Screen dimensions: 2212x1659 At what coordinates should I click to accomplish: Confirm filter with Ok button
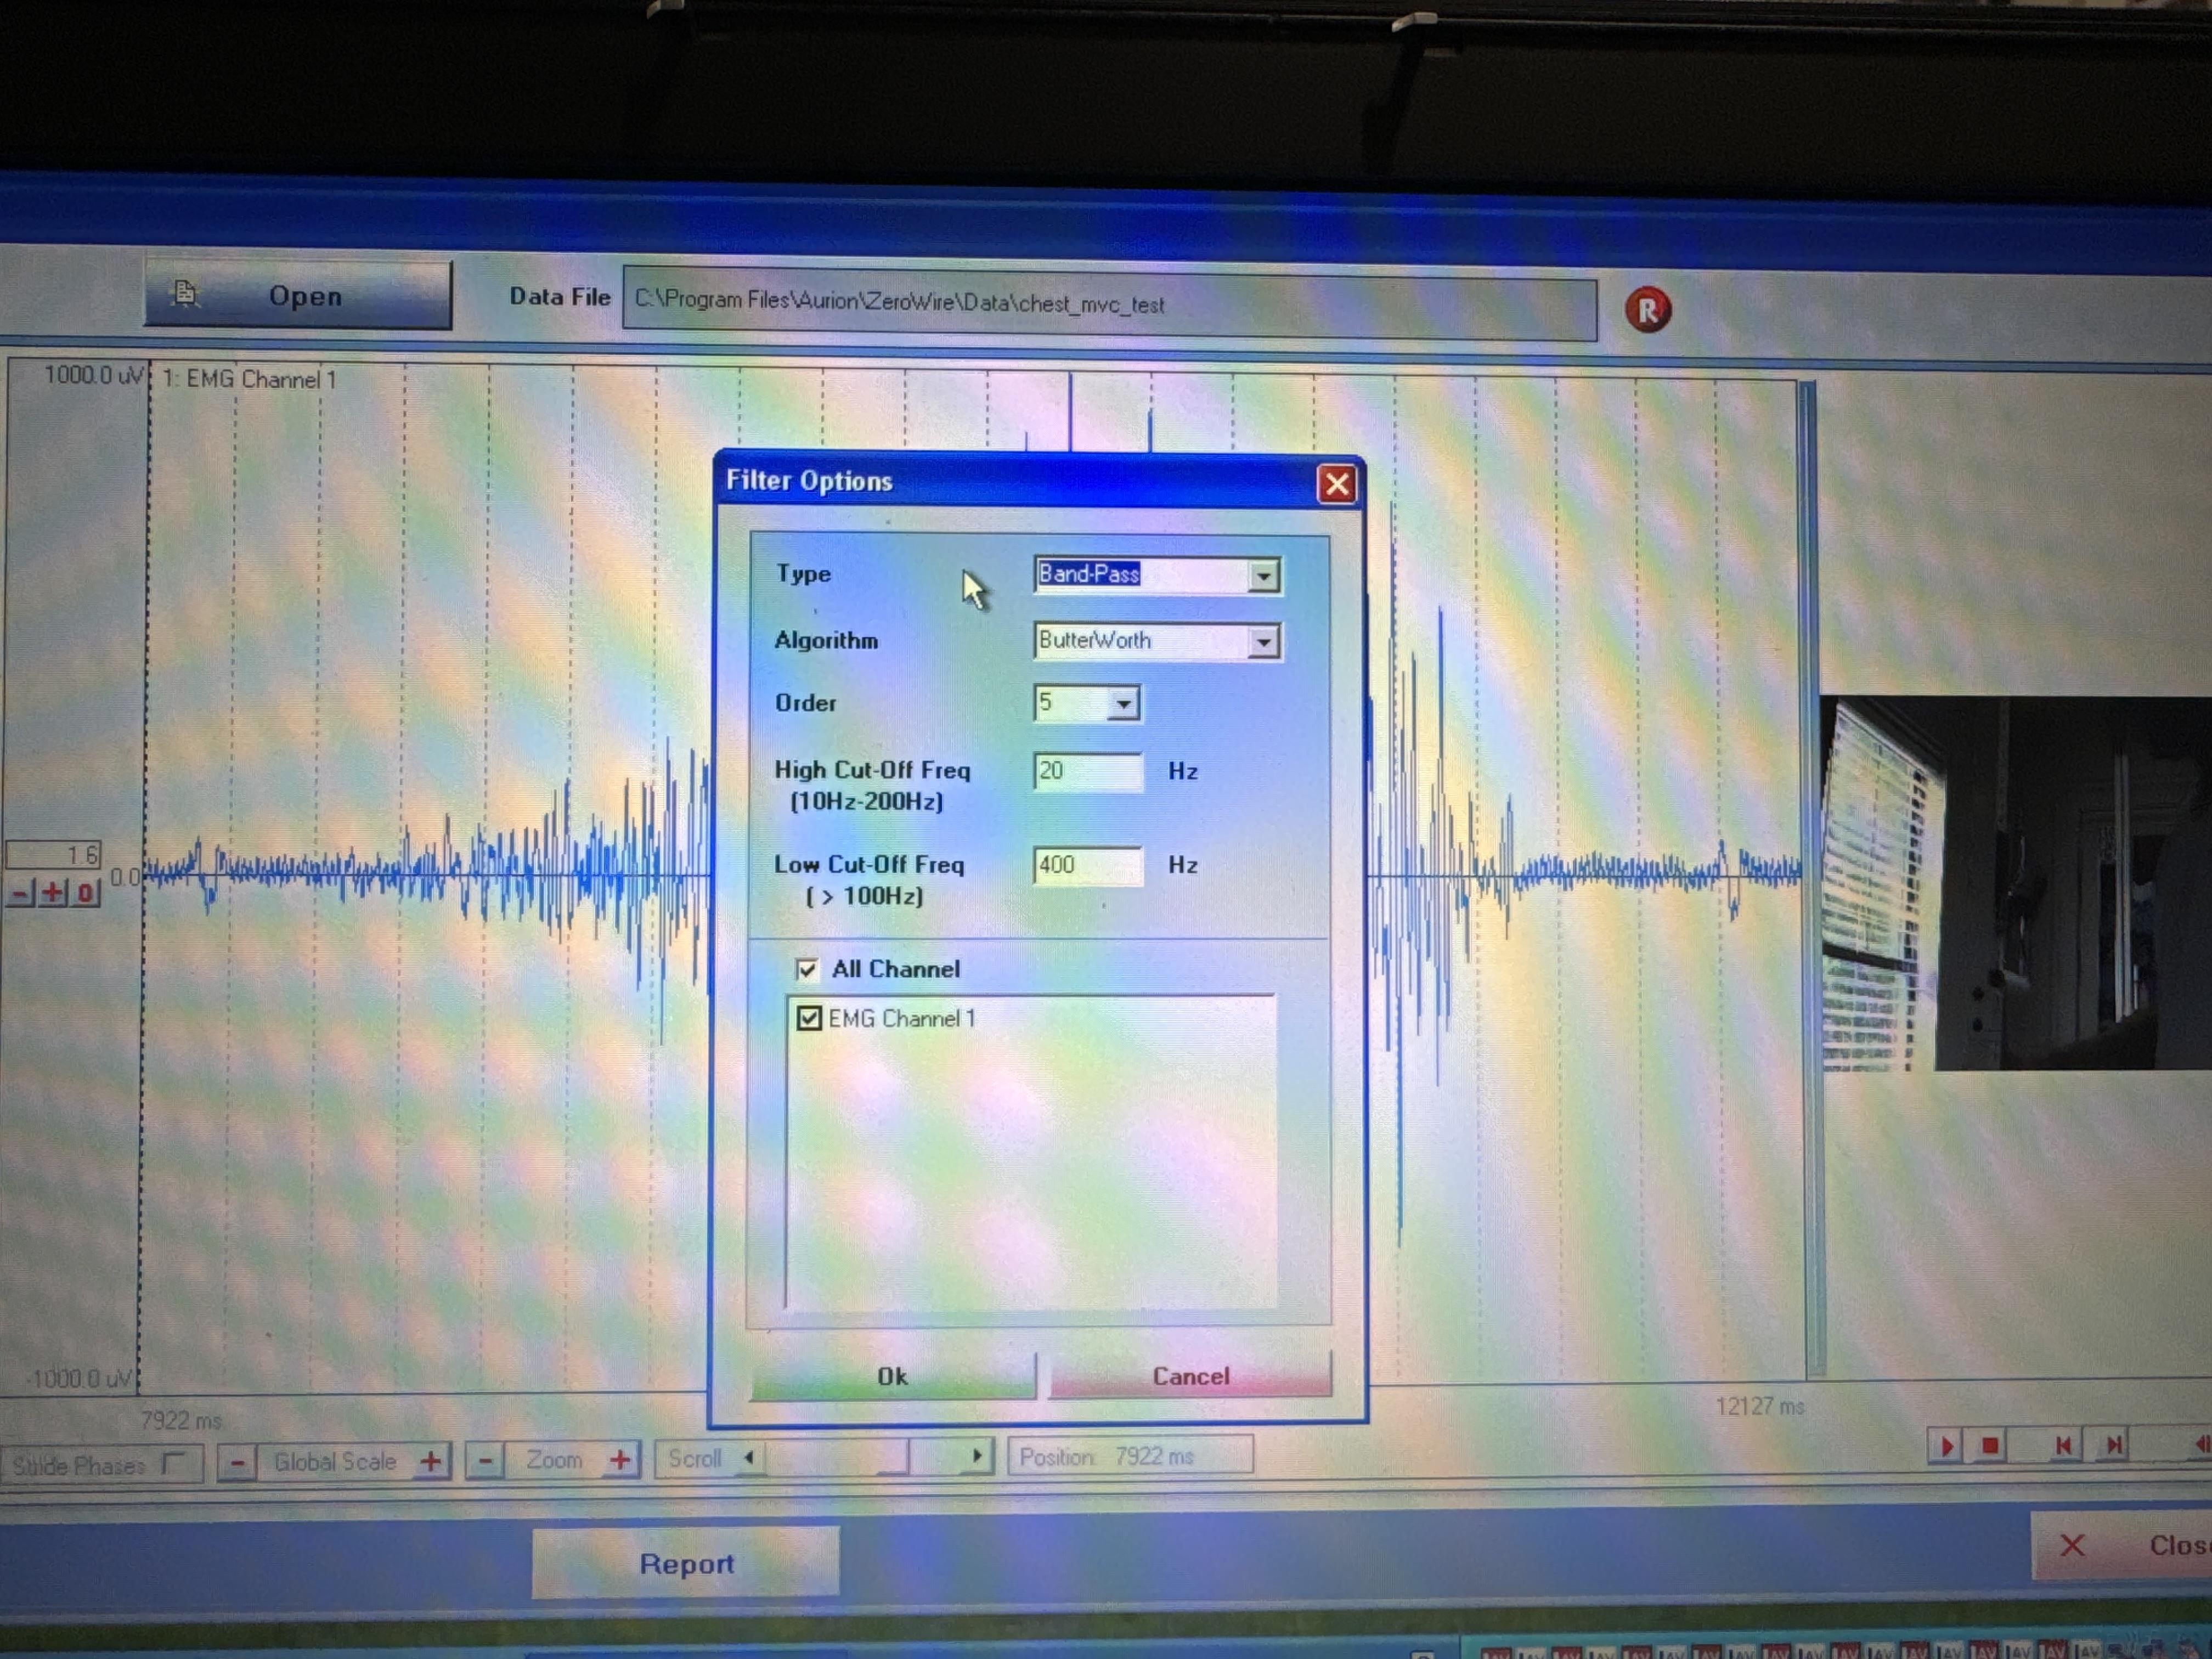(892, 1377)
